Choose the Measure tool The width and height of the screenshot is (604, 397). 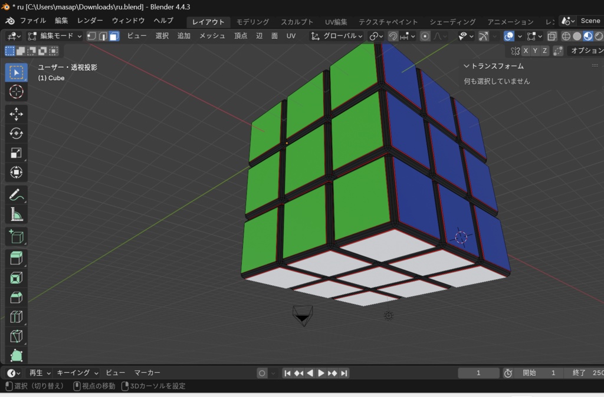16,214
